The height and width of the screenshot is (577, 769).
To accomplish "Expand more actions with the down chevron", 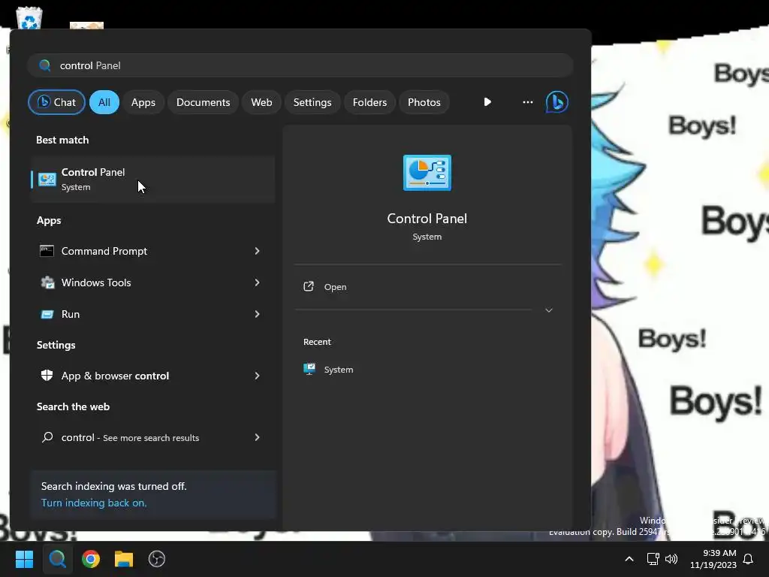I will [x=549, y=310].
